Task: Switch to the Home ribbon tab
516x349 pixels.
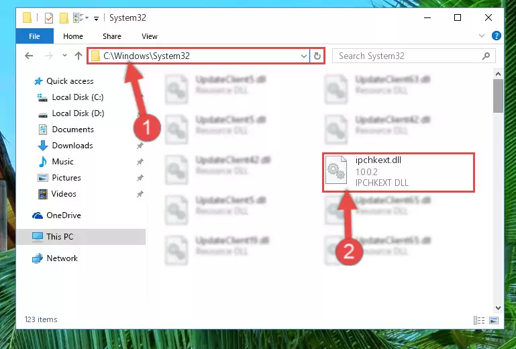Action: 73,36
